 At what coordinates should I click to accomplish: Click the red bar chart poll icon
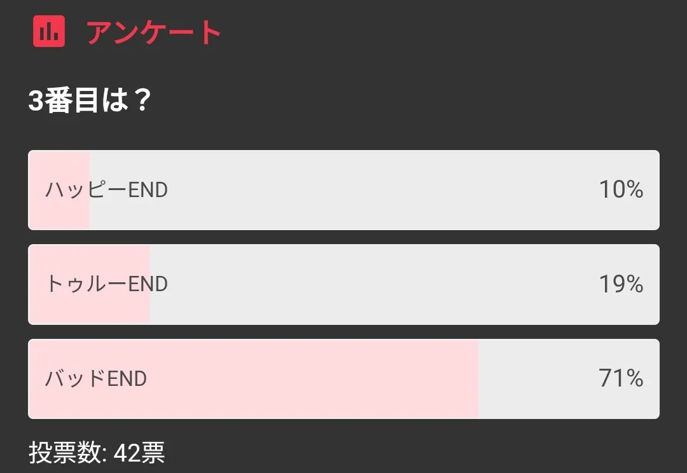[x=49, y=31]
